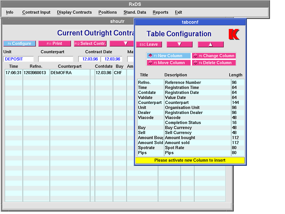Click the down-arrow button in shoutr window
The height and width of the screenshot is (214, 285).
122,43
